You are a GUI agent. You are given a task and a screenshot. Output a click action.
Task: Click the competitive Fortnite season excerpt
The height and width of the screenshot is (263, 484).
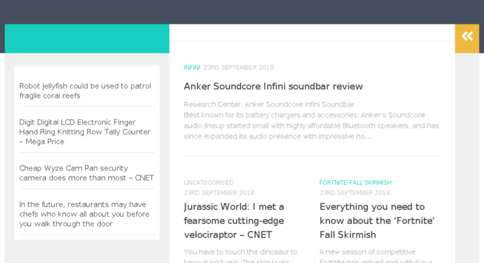pyautogui.click(x=376, y=256)
